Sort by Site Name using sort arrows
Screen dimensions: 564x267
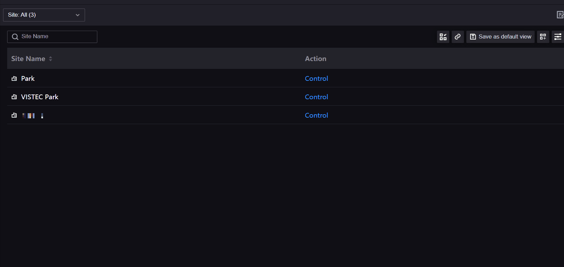[x=51, y=59]
